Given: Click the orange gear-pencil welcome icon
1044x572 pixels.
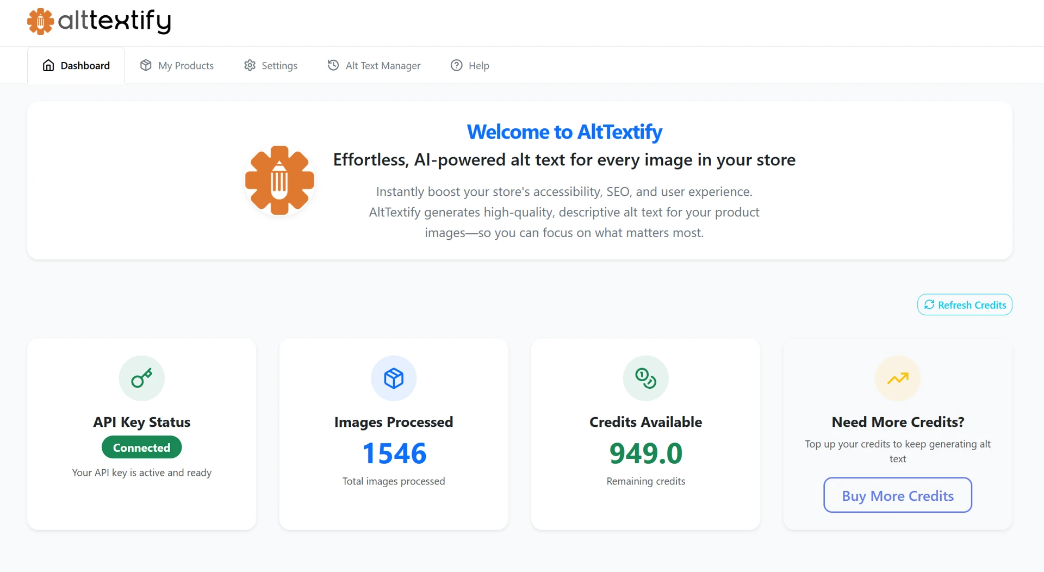Looking at the screenshot, I should [x=279, y=179].
